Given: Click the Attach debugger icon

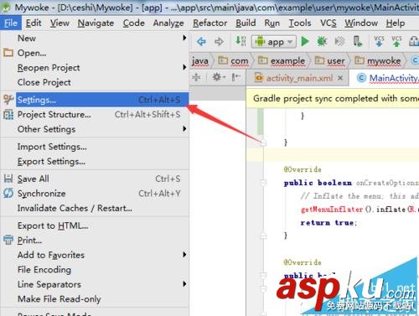Looking at the screenshot, I should pyautogui.click(x=339, y=42).
